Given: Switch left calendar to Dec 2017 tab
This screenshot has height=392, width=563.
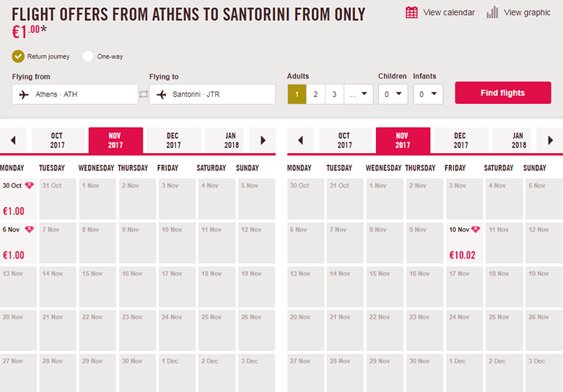Looking at the screenshot, I should (173, 140).
